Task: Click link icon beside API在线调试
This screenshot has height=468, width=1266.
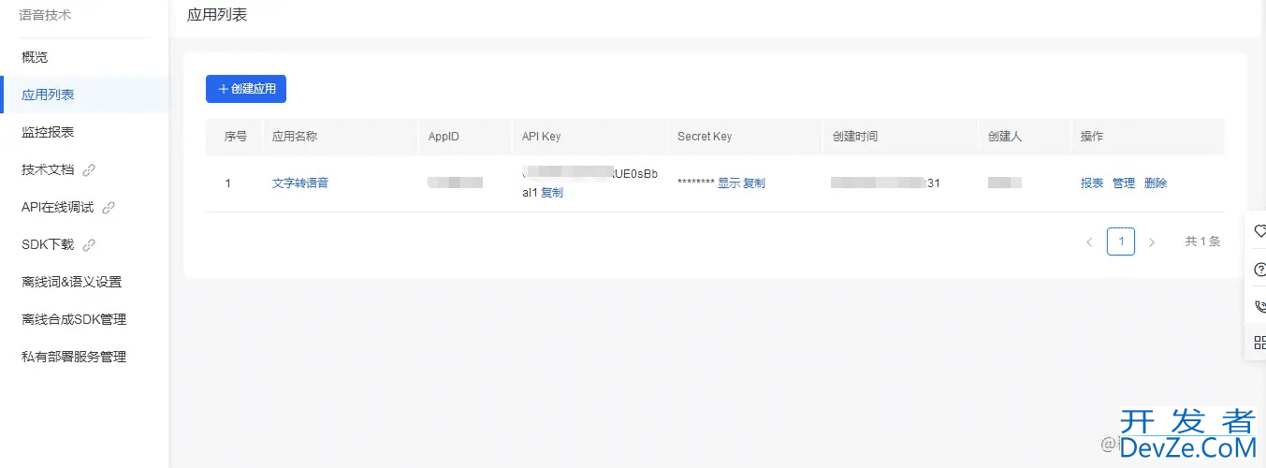Action: [x=109, y=208]
